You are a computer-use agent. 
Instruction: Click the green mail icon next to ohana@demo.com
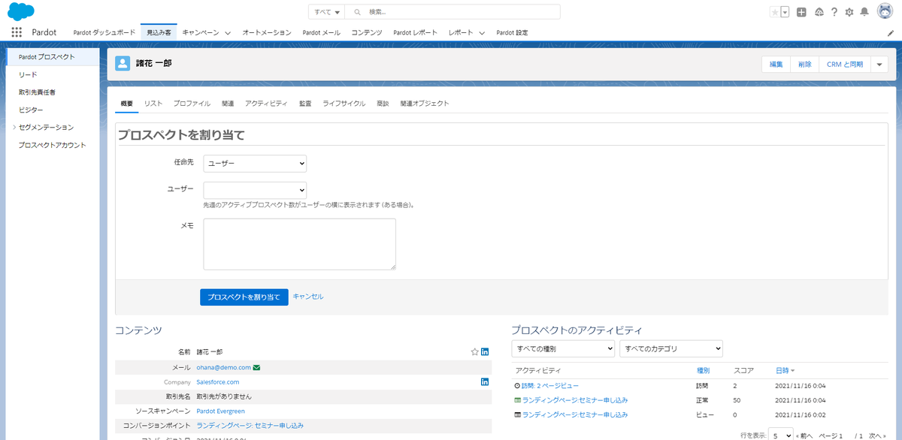(256, 367)
